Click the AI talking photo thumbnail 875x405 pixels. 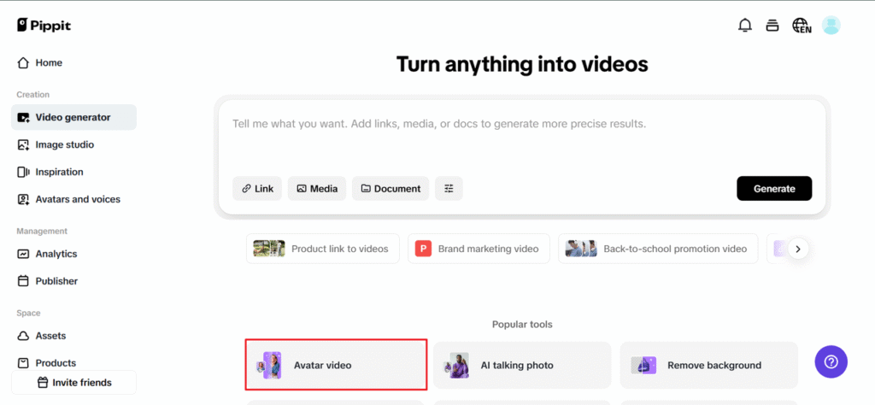click(x=456, y=366)
